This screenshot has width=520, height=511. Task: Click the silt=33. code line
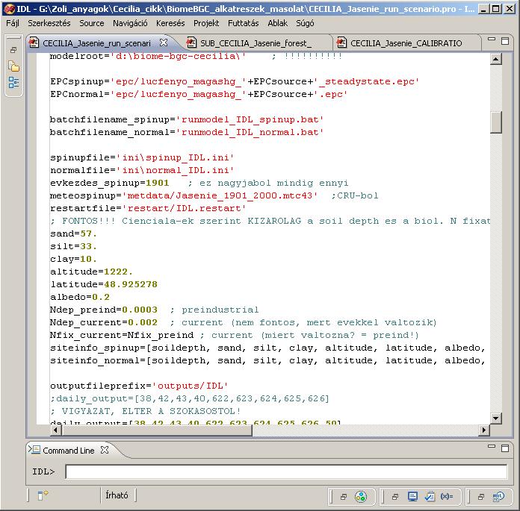[x=74, y=246]
